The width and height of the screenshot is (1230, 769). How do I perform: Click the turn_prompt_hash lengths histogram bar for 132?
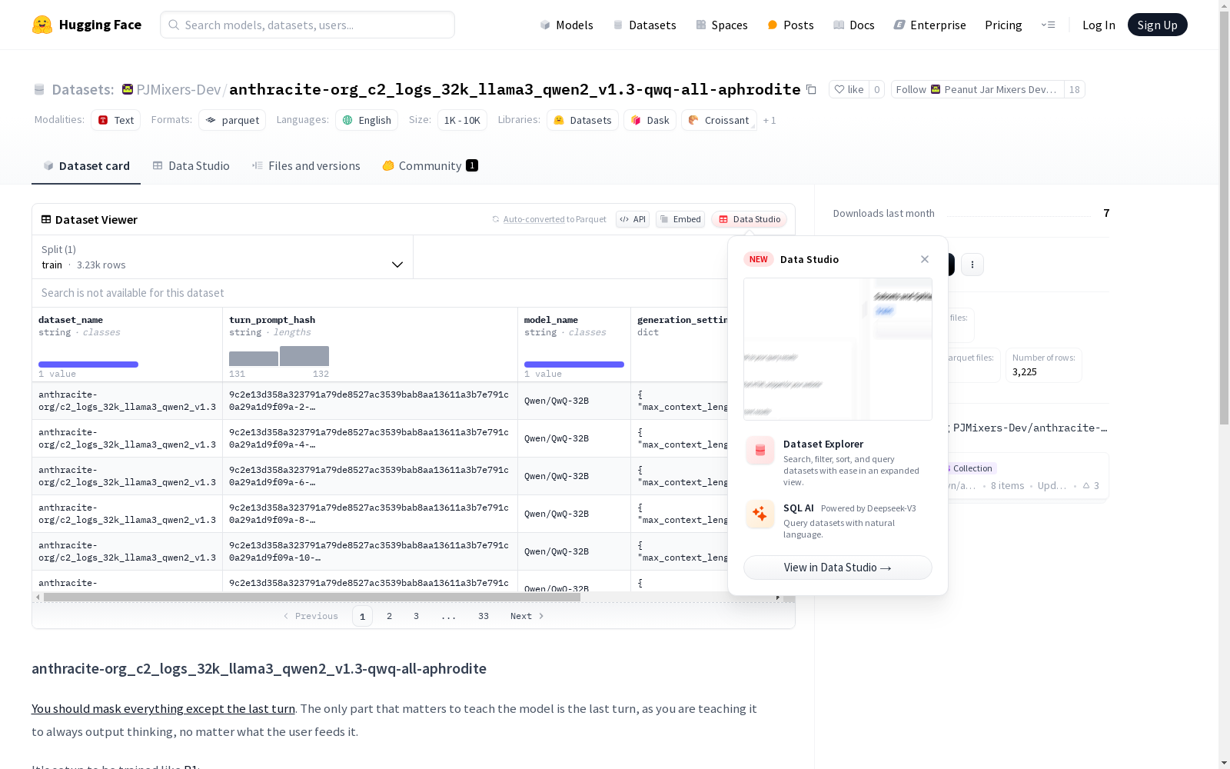click(304, 356)
